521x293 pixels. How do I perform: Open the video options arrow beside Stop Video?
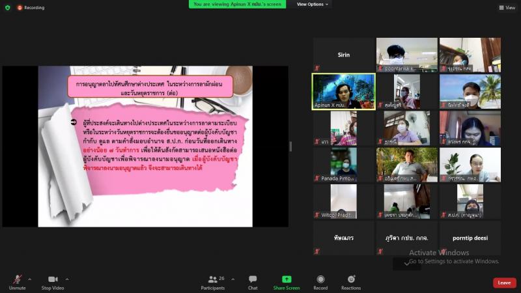(67, 279)
